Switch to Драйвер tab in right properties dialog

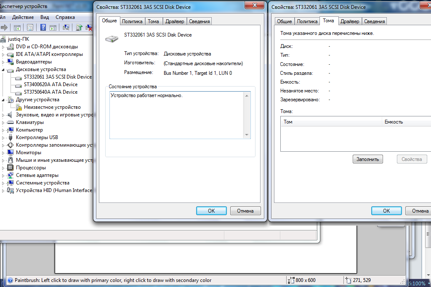(350, 21)
